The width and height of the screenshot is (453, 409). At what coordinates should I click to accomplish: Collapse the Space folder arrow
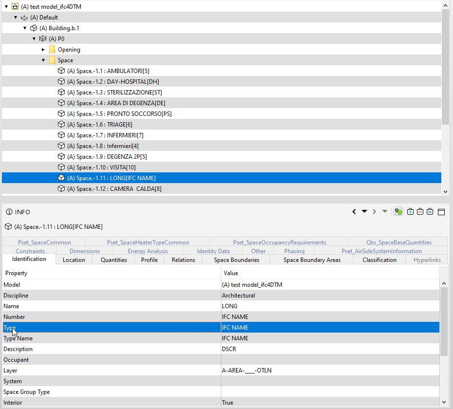click(43, 60)
